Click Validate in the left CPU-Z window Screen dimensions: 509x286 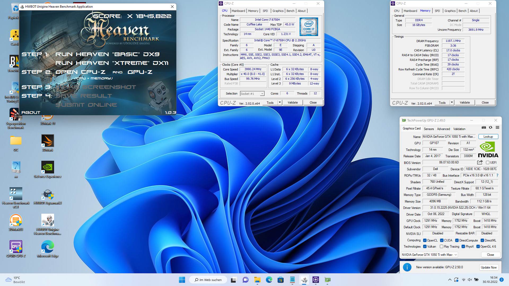pyautogui.click(x=293, y=102)
